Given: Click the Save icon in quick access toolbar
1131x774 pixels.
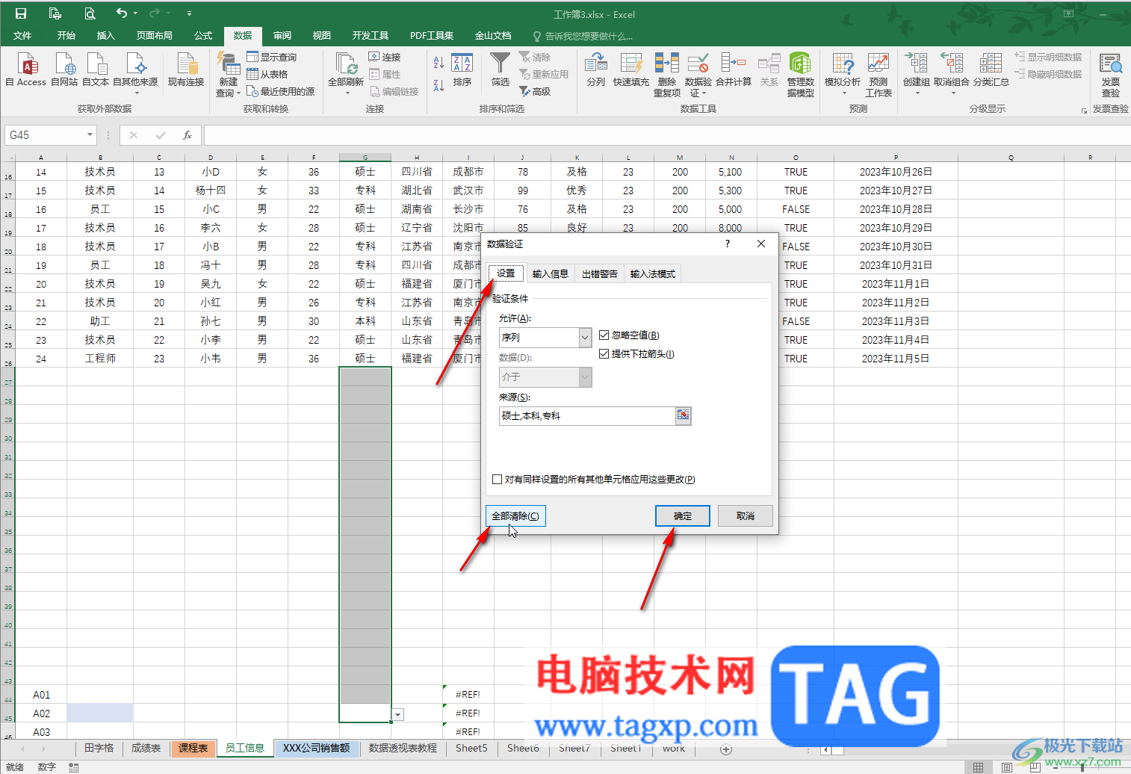Looking at the screenshot, I should point(21,13).
